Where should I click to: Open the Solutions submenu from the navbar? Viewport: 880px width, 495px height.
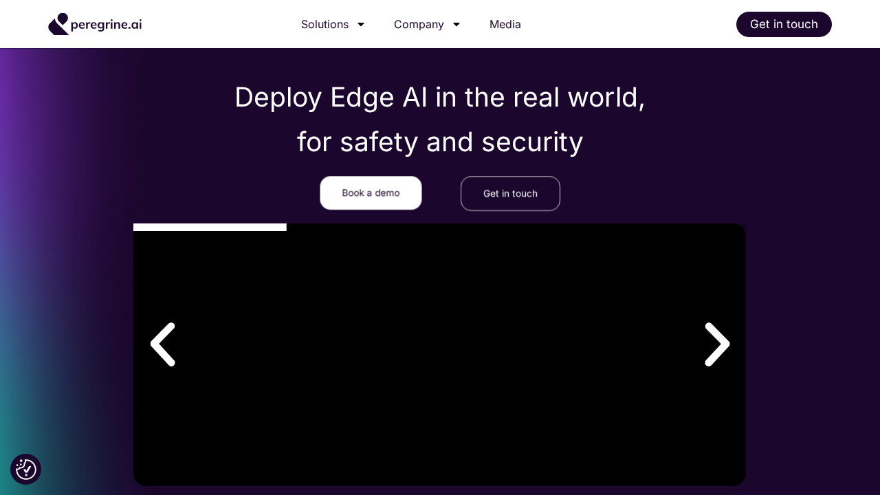[x=325, y=24]
